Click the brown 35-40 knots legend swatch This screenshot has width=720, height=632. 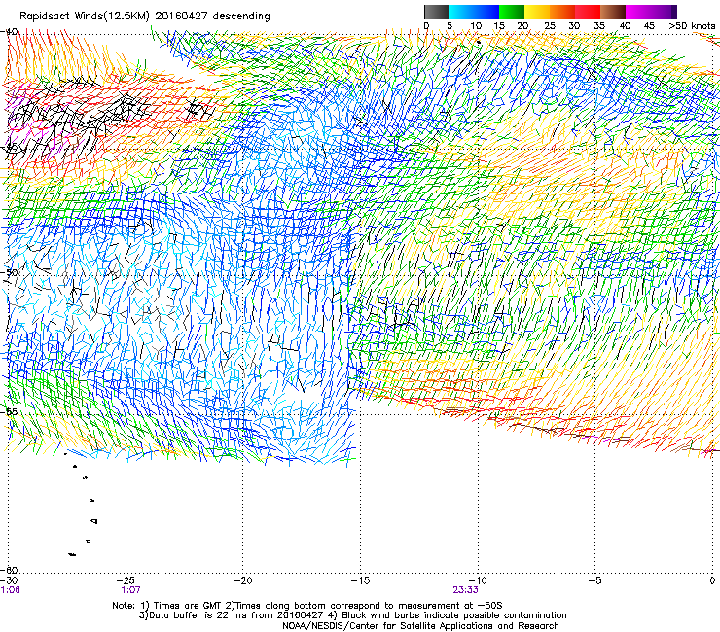click(613, 12)
